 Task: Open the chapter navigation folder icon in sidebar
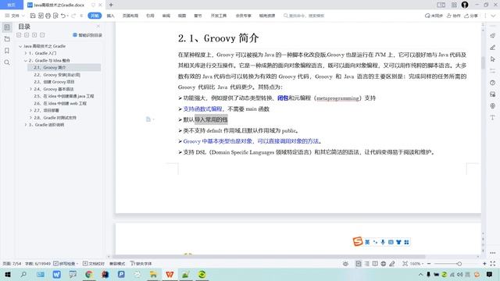click(7, 39)
